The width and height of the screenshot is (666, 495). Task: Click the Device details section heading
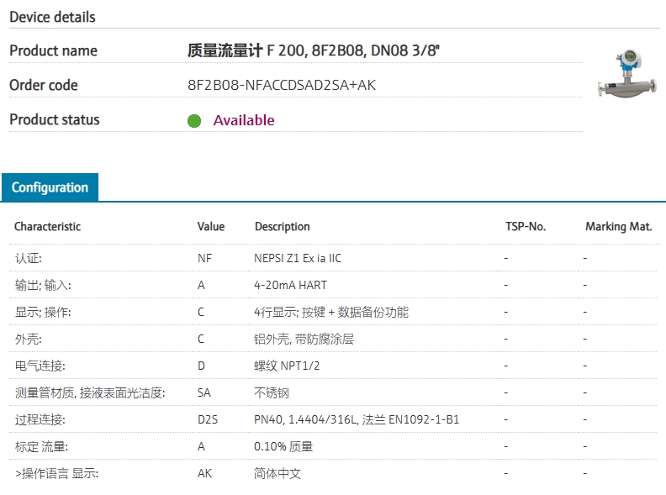click(52, 17)
